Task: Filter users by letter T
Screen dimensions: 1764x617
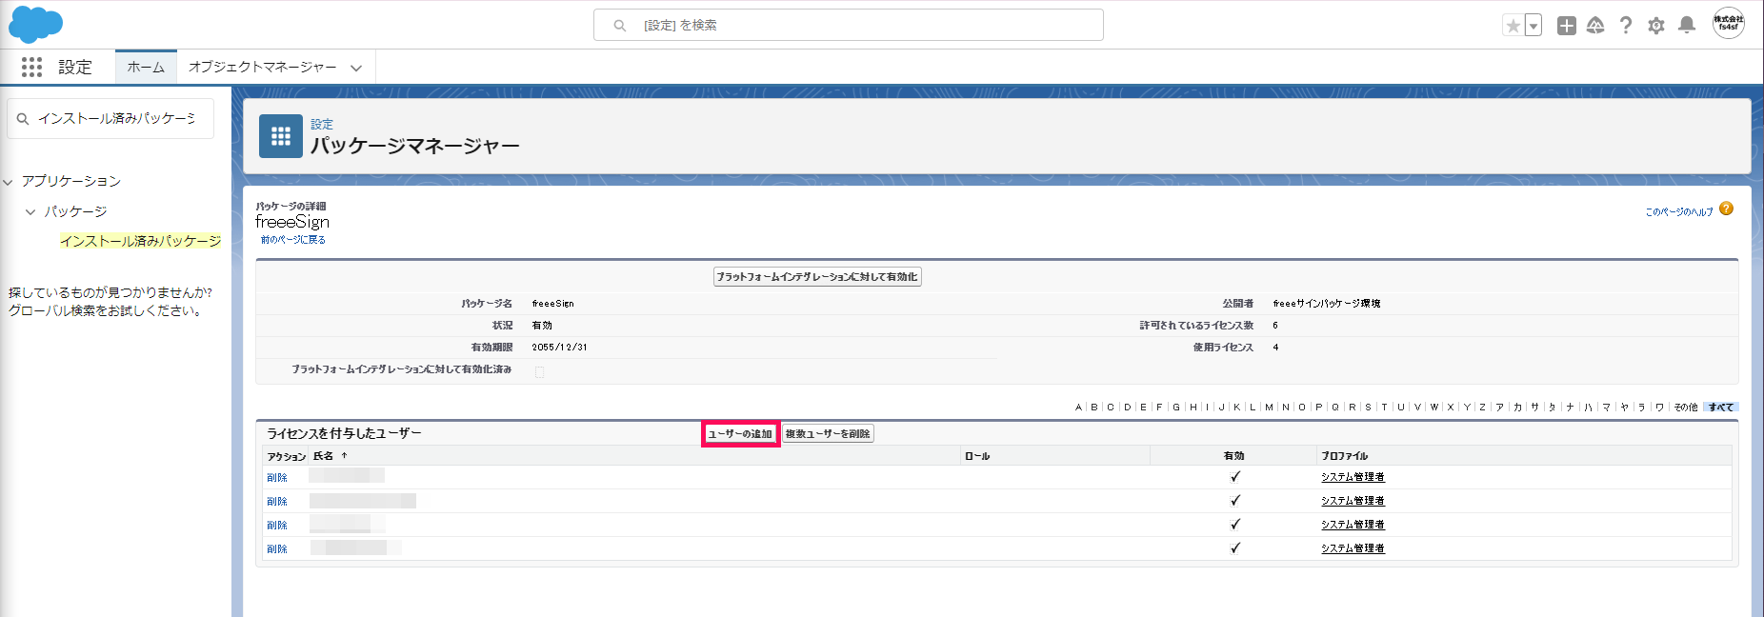Action: [1384, 408]
